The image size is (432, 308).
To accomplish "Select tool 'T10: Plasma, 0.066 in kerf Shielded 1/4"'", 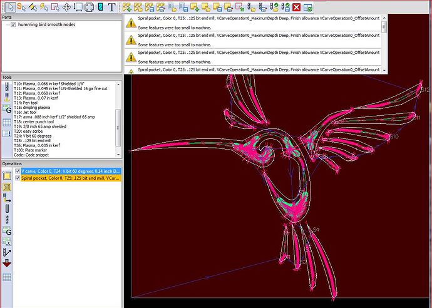I will point(49,84).
